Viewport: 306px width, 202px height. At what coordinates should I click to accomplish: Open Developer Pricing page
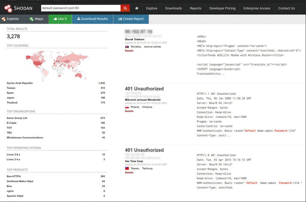[x=222, y=8]
